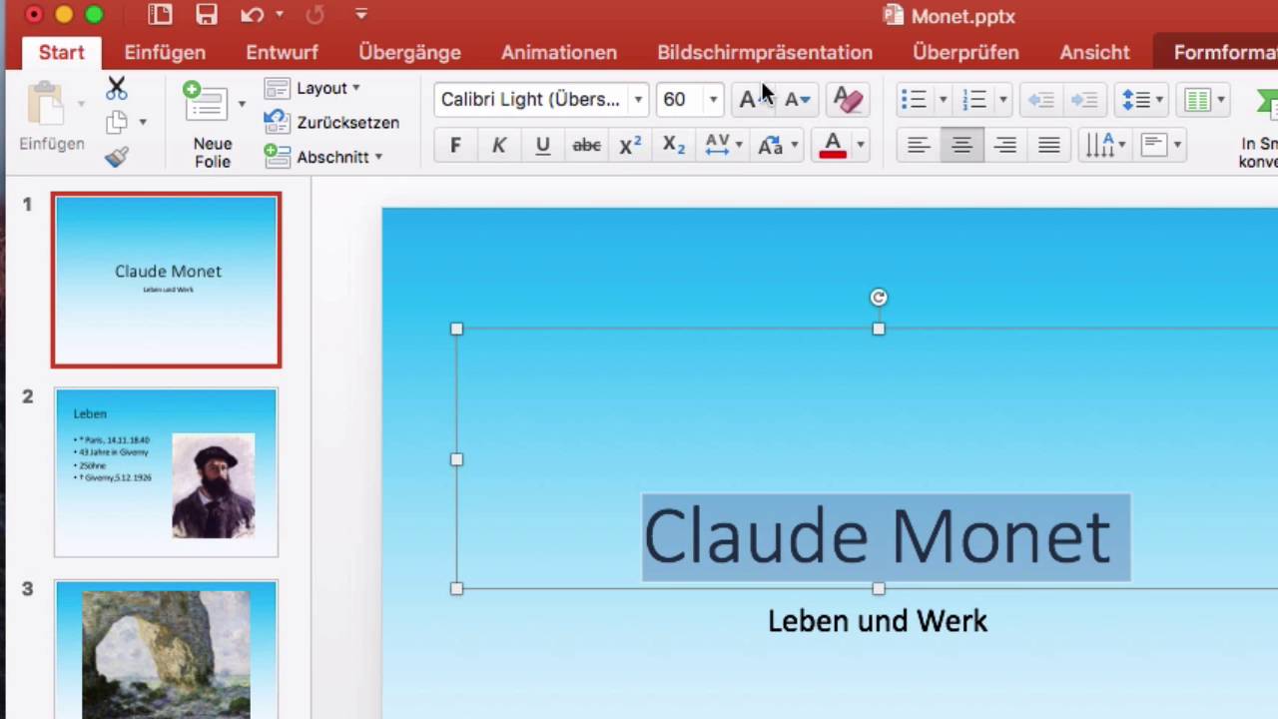Click the Clear formatting eraser icon

(847, 99)
